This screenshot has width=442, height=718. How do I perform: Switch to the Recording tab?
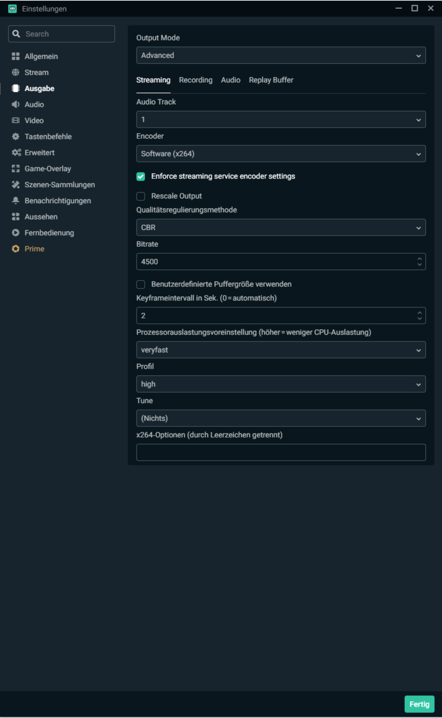(196, 80)
